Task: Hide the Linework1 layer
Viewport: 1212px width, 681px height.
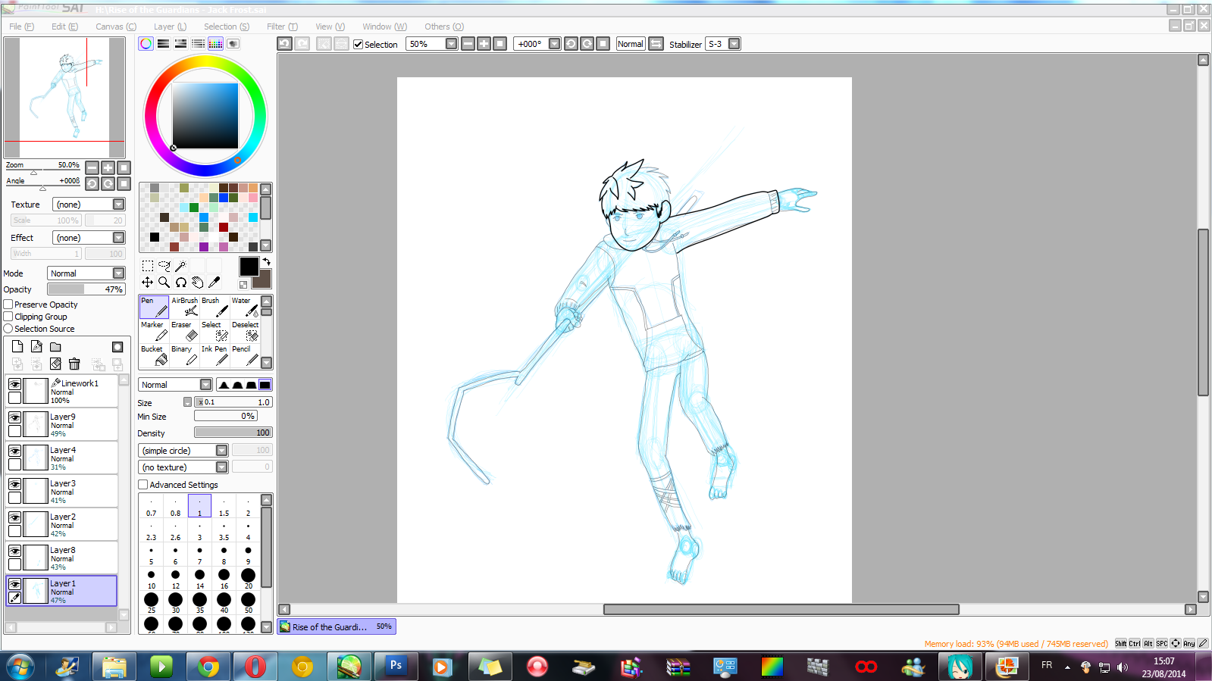Action: (14, 384)
